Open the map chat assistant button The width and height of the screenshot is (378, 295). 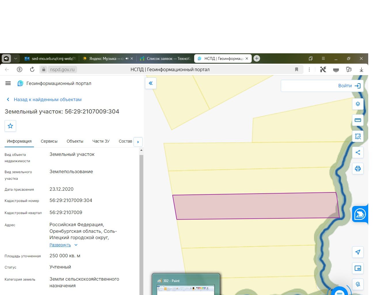[360, 214]
